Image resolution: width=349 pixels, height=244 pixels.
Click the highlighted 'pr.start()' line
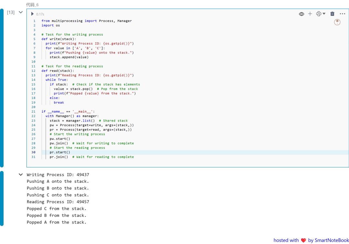click(60, 152)
